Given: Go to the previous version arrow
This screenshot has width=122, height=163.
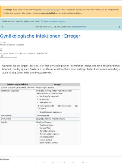Looking at the screenshot, I should [3, 27].
